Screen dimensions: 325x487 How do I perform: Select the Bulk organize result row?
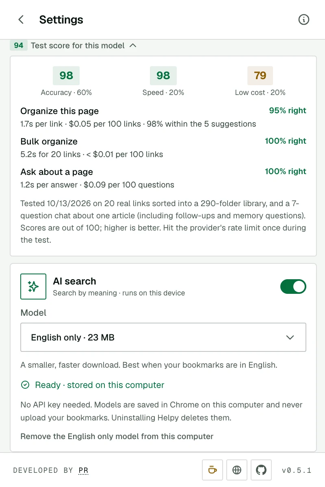[x=163, y=148]
